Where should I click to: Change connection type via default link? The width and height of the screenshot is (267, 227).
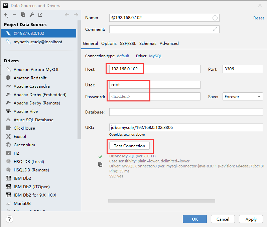(123, 56)
